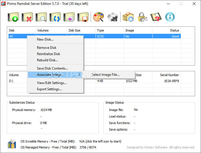
Task: Expand the Associate Image submenu arrow
Action: [x=80, y=75]
